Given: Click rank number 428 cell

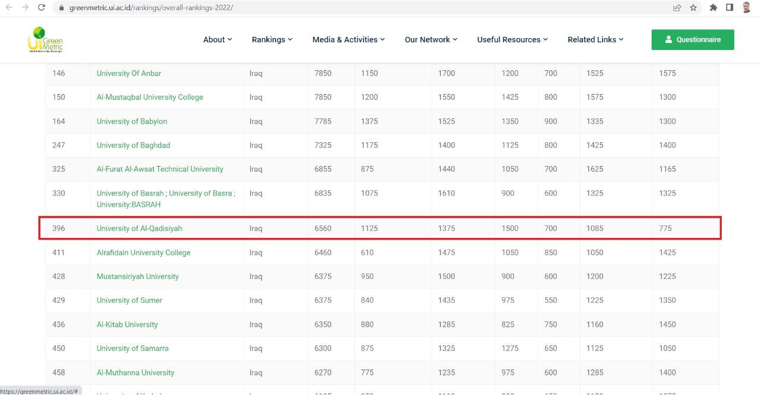Looking at the screenshot, I should 59,276.
